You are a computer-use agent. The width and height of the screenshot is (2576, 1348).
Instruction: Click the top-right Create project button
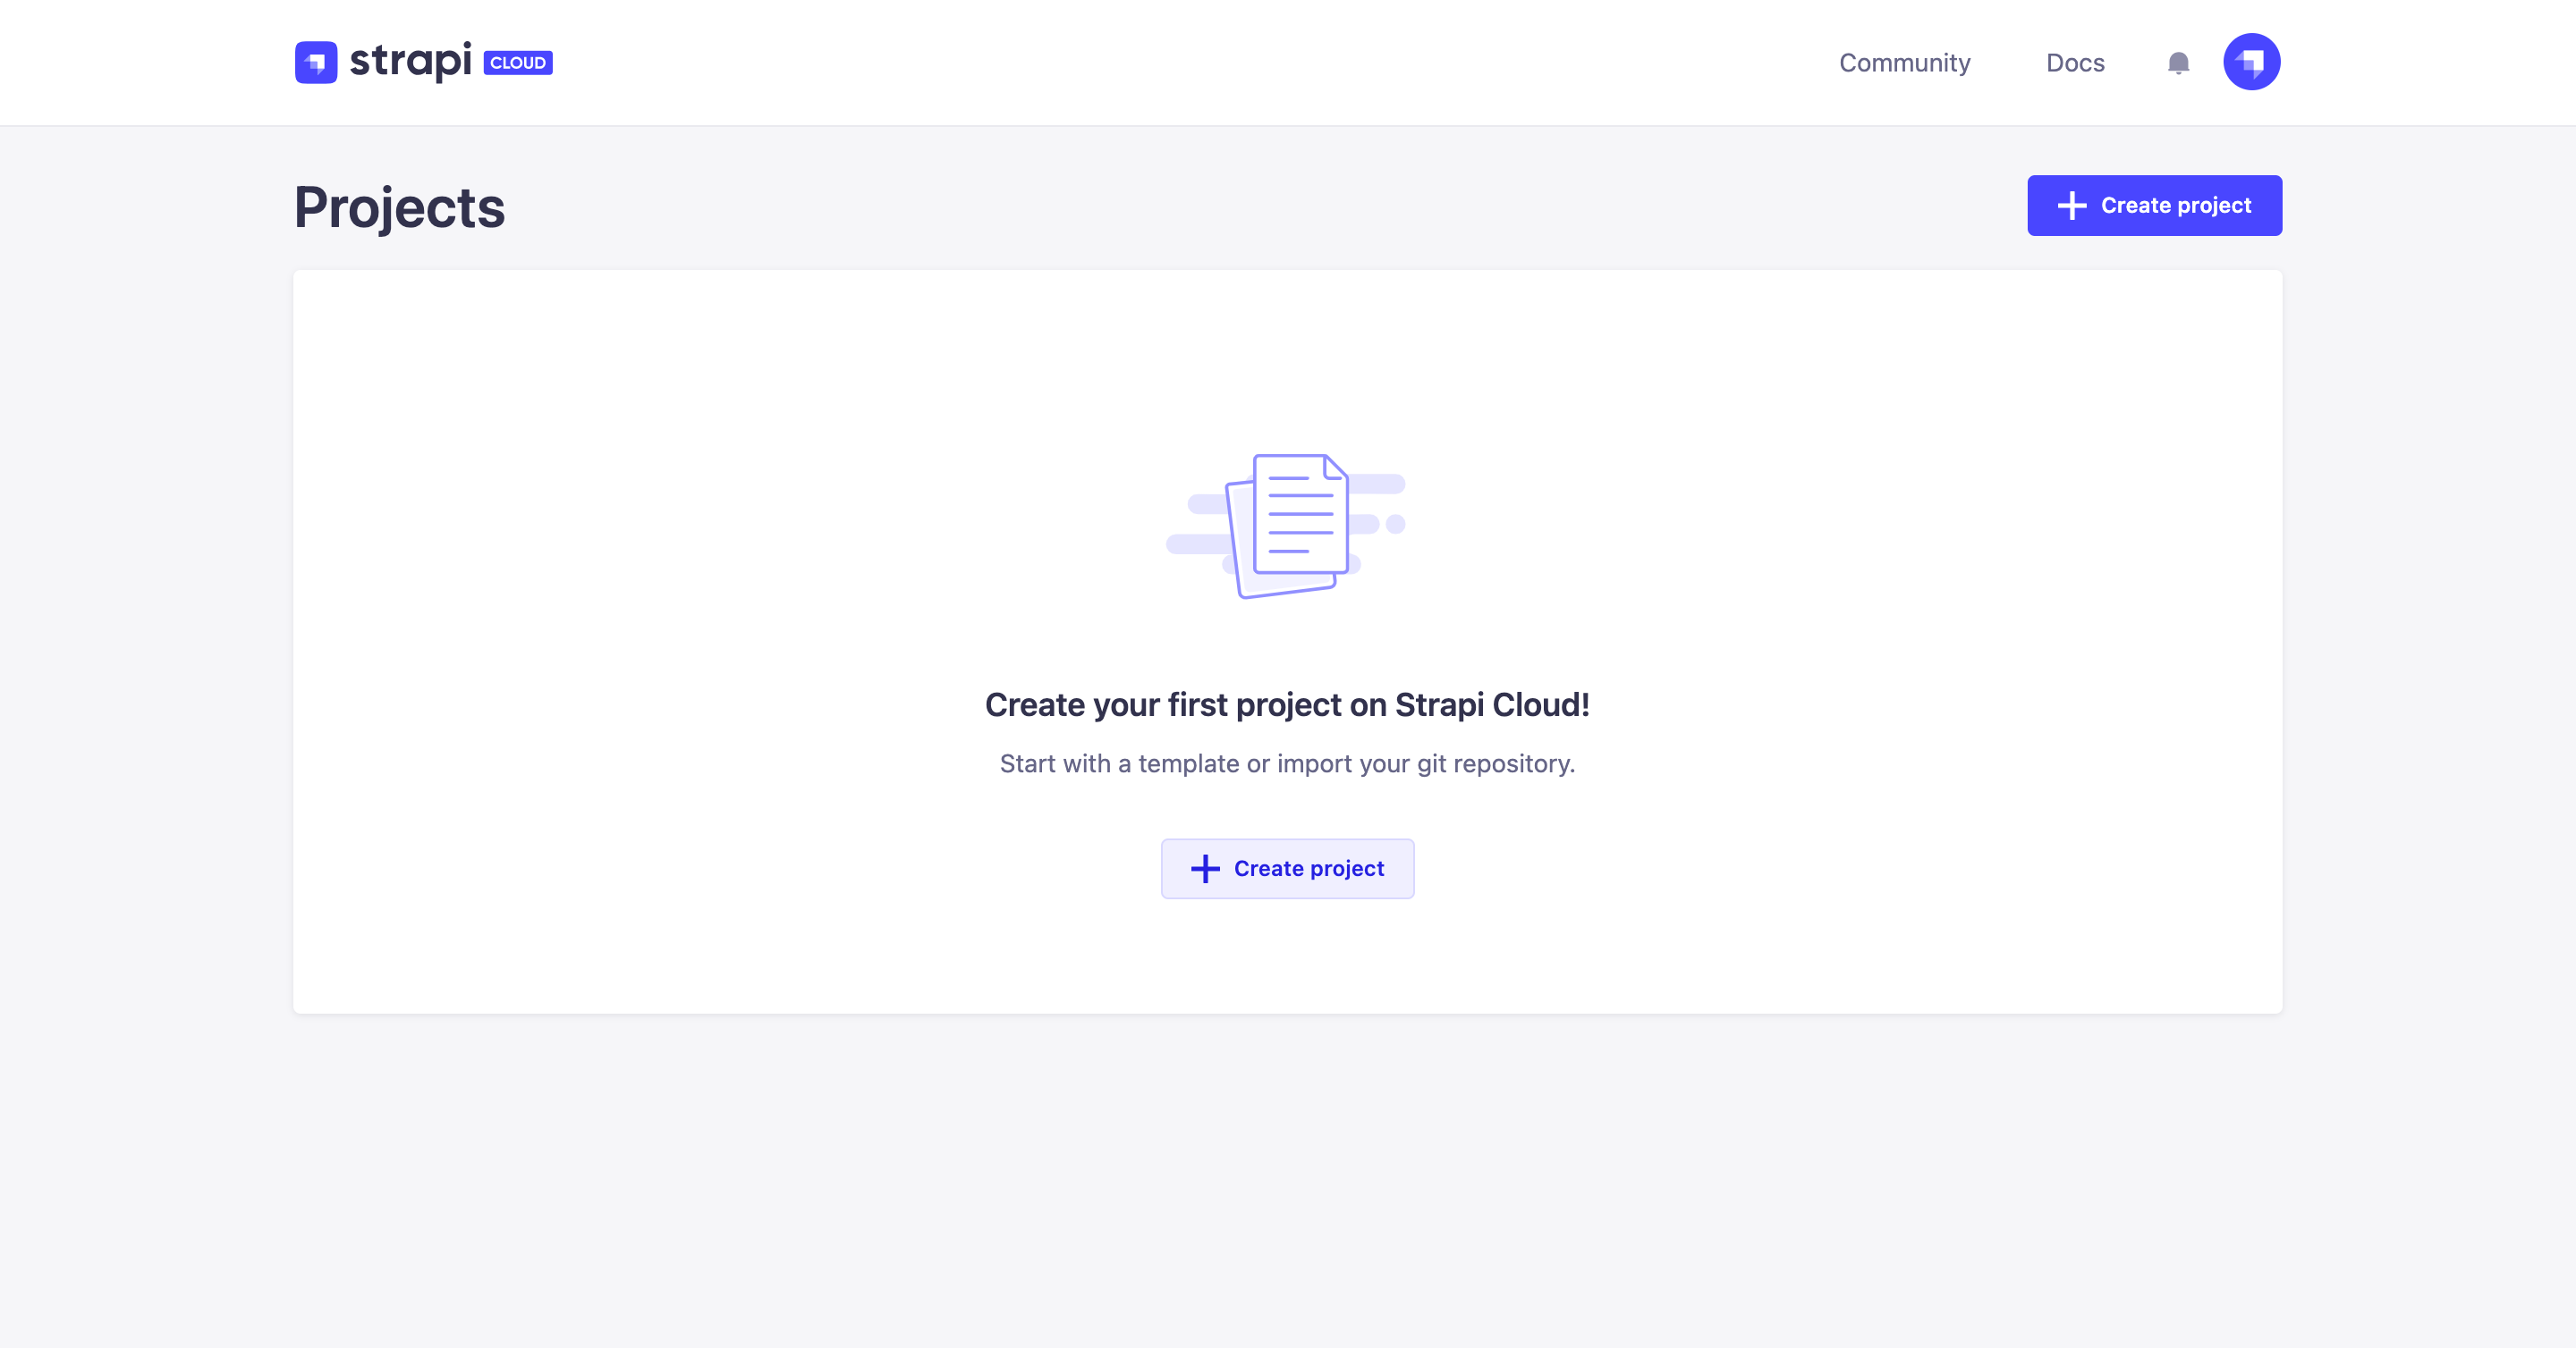point(2155,205)
